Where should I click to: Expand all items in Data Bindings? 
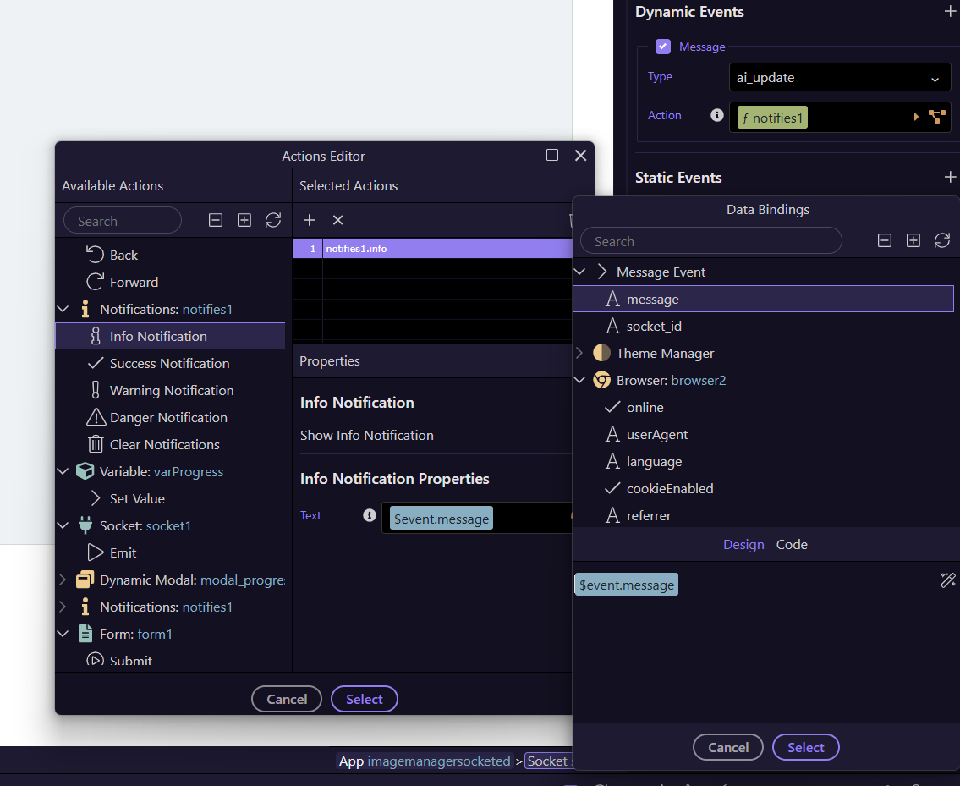pyautogui.click(x=913, y=241)
